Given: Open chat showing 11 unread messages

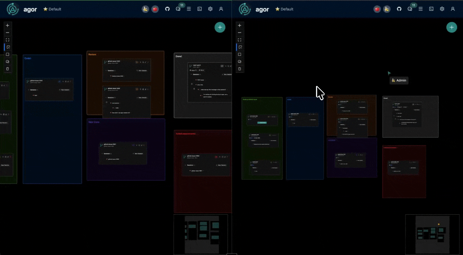Looking at the screenshot, I should (178, 9).
